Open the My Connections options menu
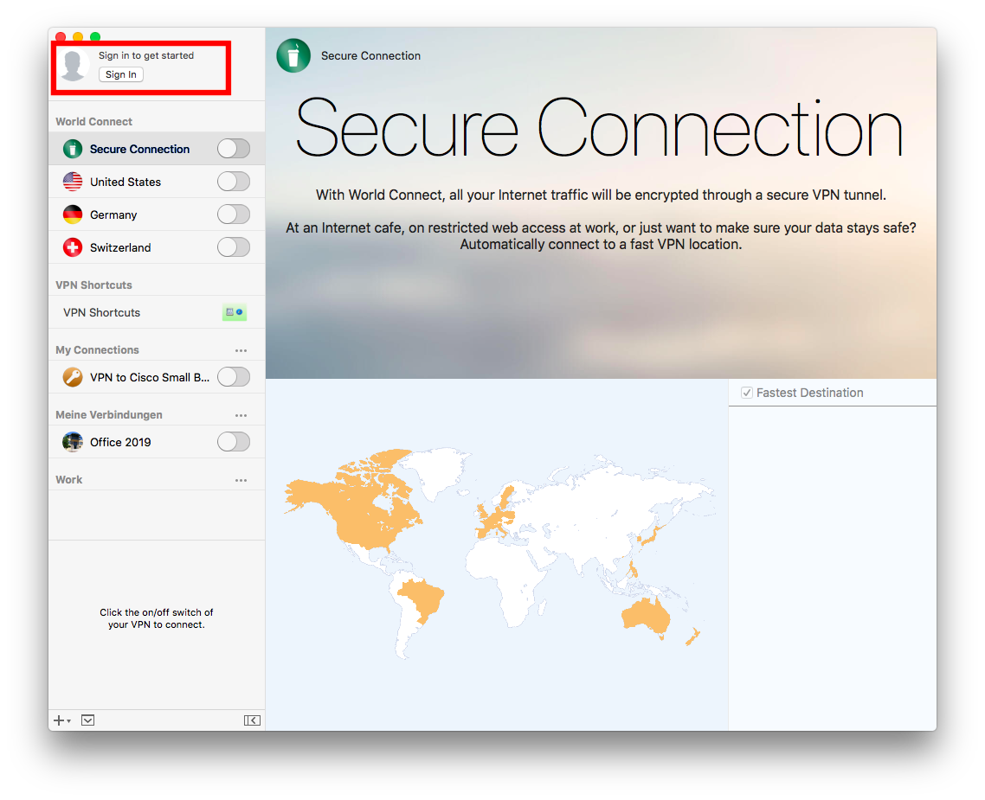 pos(241,351)
